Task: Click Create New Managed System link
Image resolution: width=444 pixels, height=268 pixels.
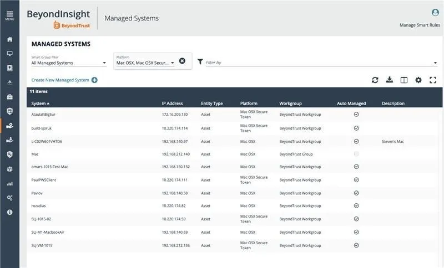Action: click(x=60, y=80)
